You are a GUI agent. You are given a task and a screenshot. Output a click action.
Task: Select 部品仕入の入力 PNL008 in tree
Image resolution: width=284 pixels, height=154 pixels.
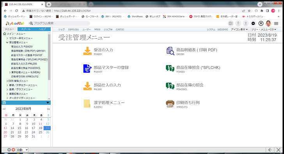24,64
